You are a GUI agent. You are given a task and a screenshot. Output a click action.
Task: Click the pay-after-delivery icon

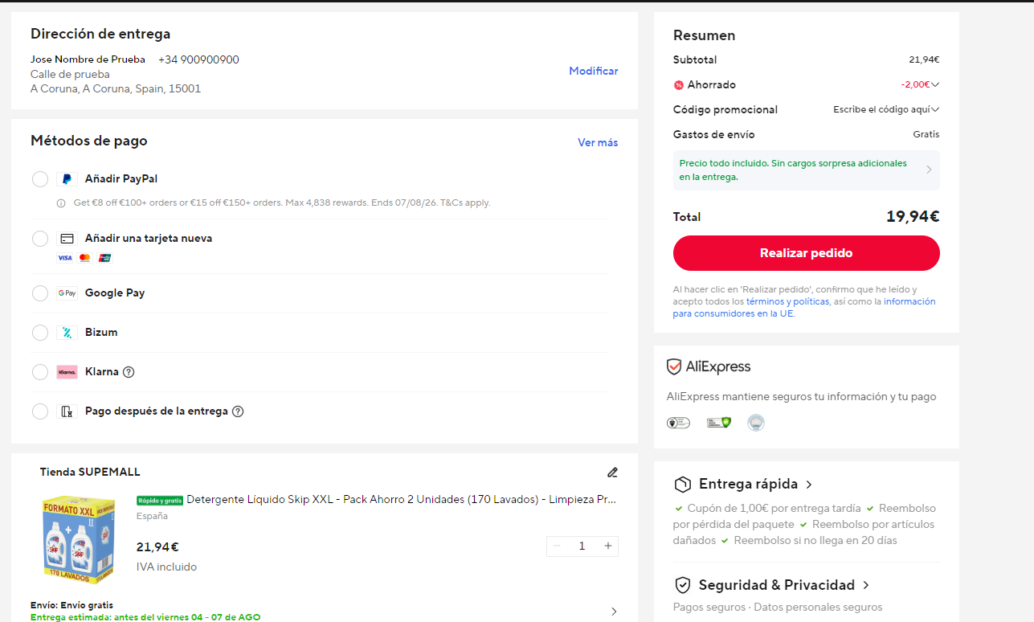point(67,411)
